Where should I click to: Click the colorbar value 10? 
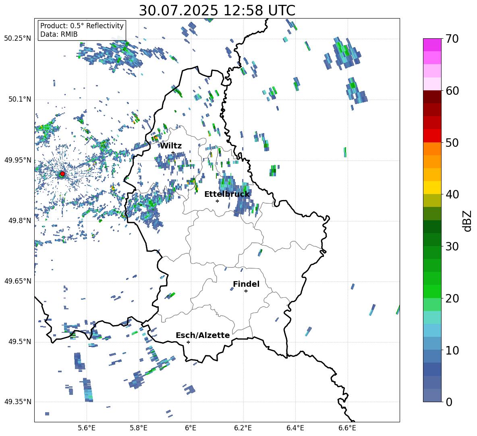click(x=452, y=350)
